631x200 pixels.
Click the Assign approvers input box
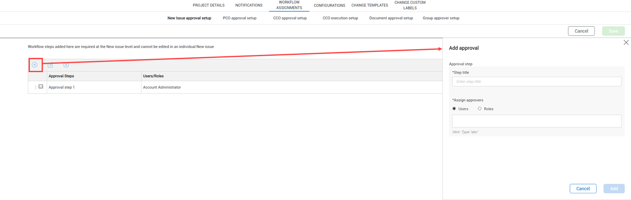[x=537, y=121]
